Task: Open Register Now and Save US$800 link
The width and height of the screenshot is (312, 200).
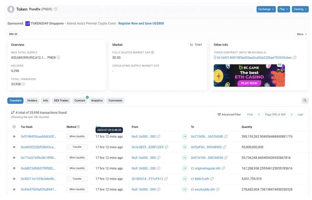Action: [x=141, y=23]
